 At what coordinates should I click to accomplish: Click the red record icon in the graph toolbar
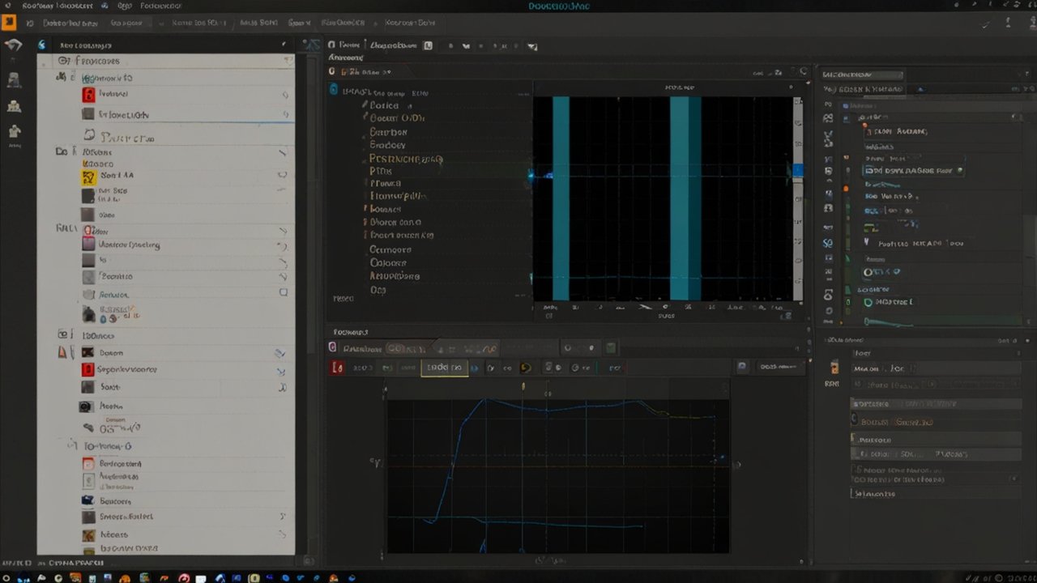(338, 367)
